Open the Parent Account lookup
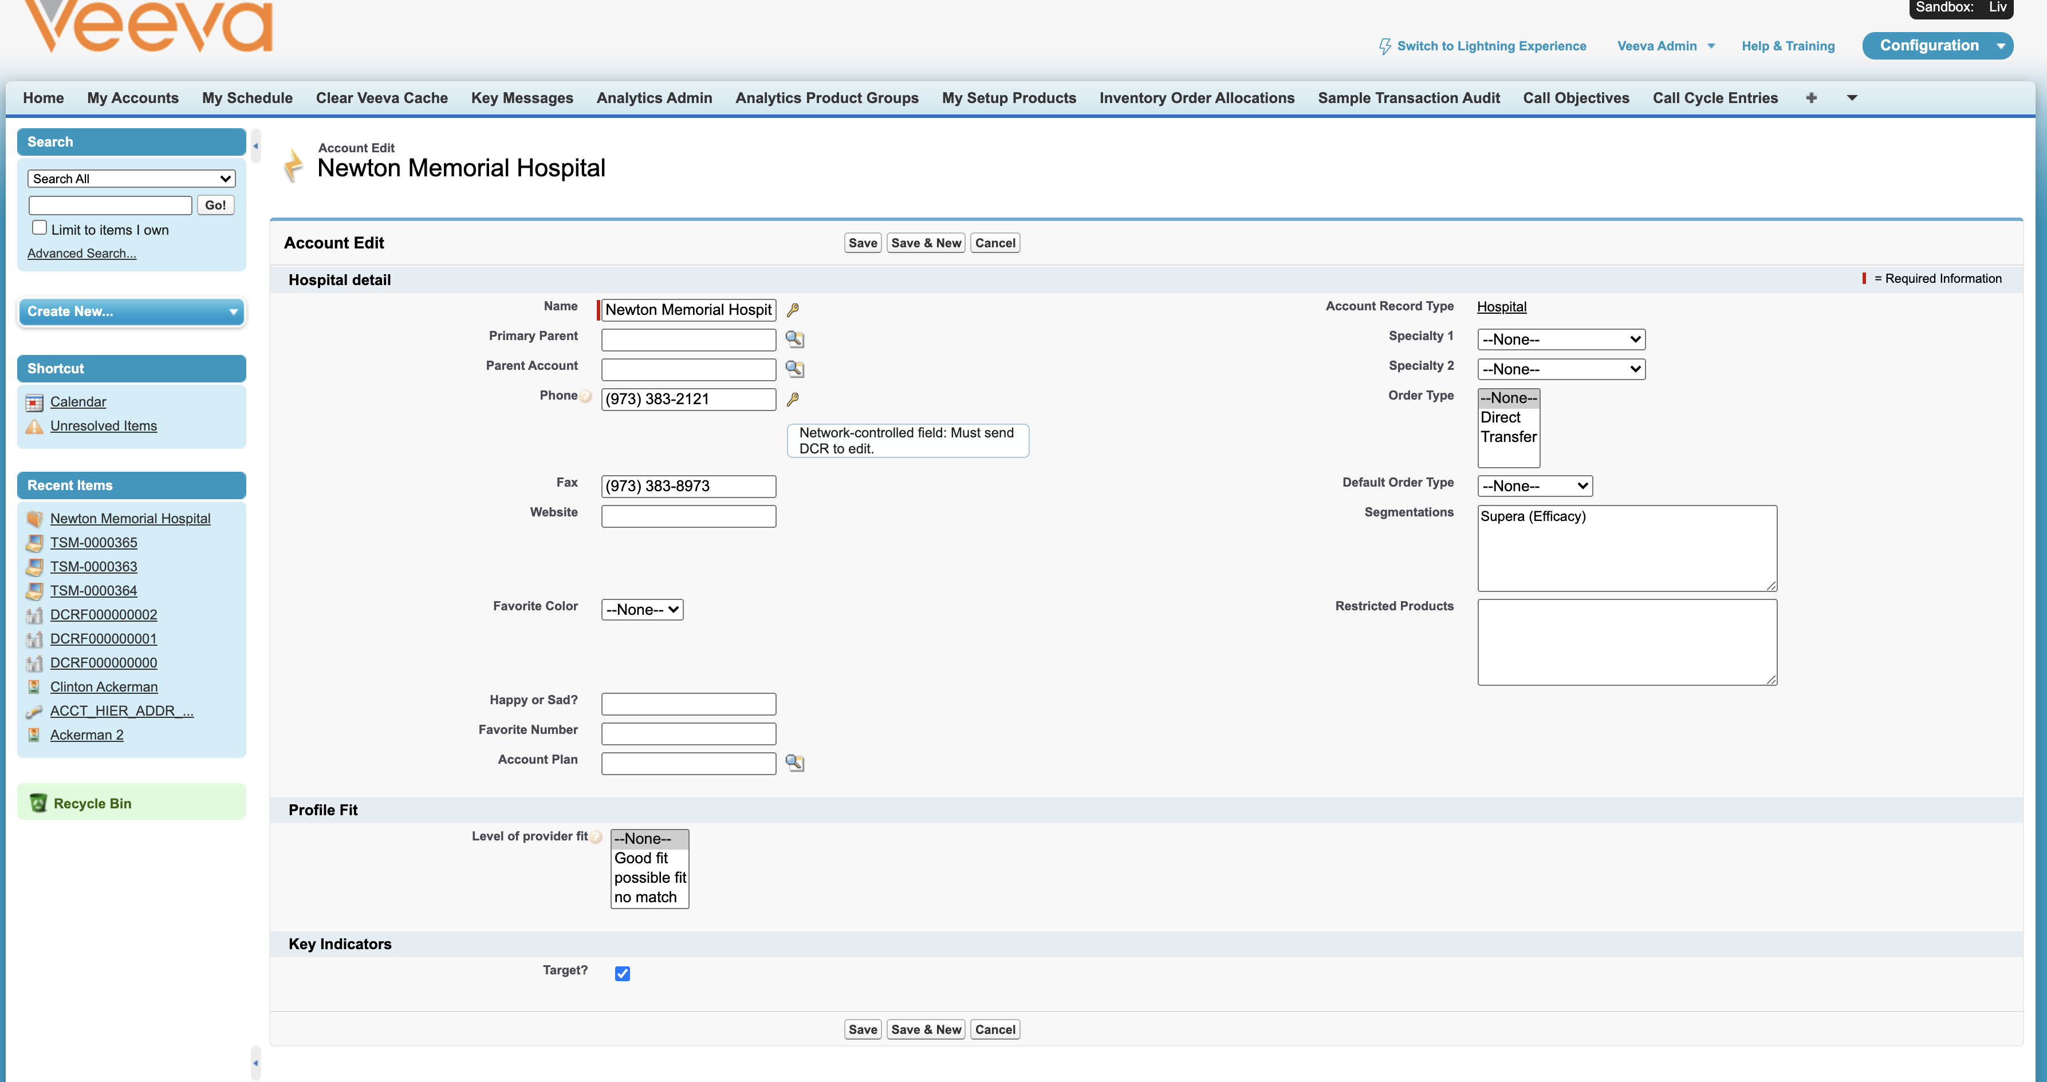This screenshot has width=2047, height=1082. coord(796,369)
